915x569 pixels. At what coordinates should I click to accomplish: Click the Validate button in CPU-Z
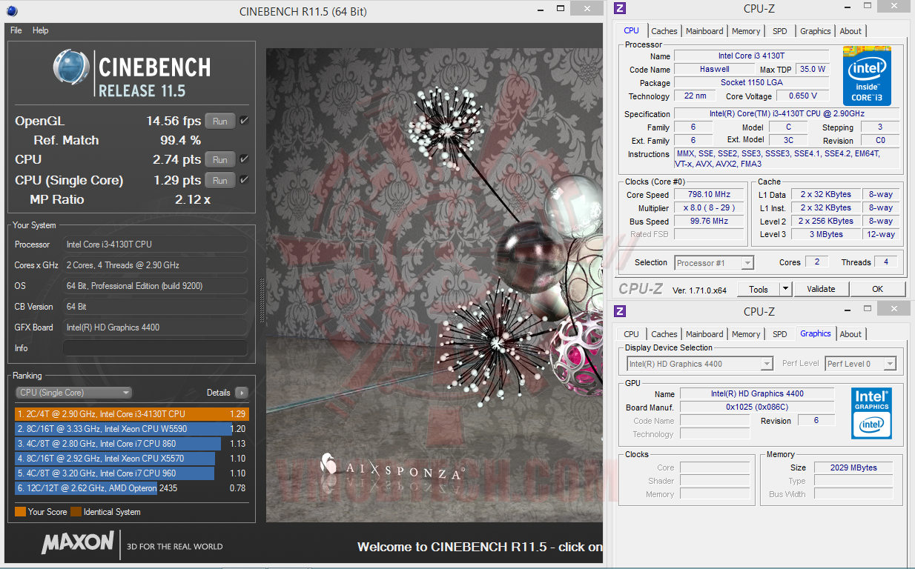click(x=821, y=289)
